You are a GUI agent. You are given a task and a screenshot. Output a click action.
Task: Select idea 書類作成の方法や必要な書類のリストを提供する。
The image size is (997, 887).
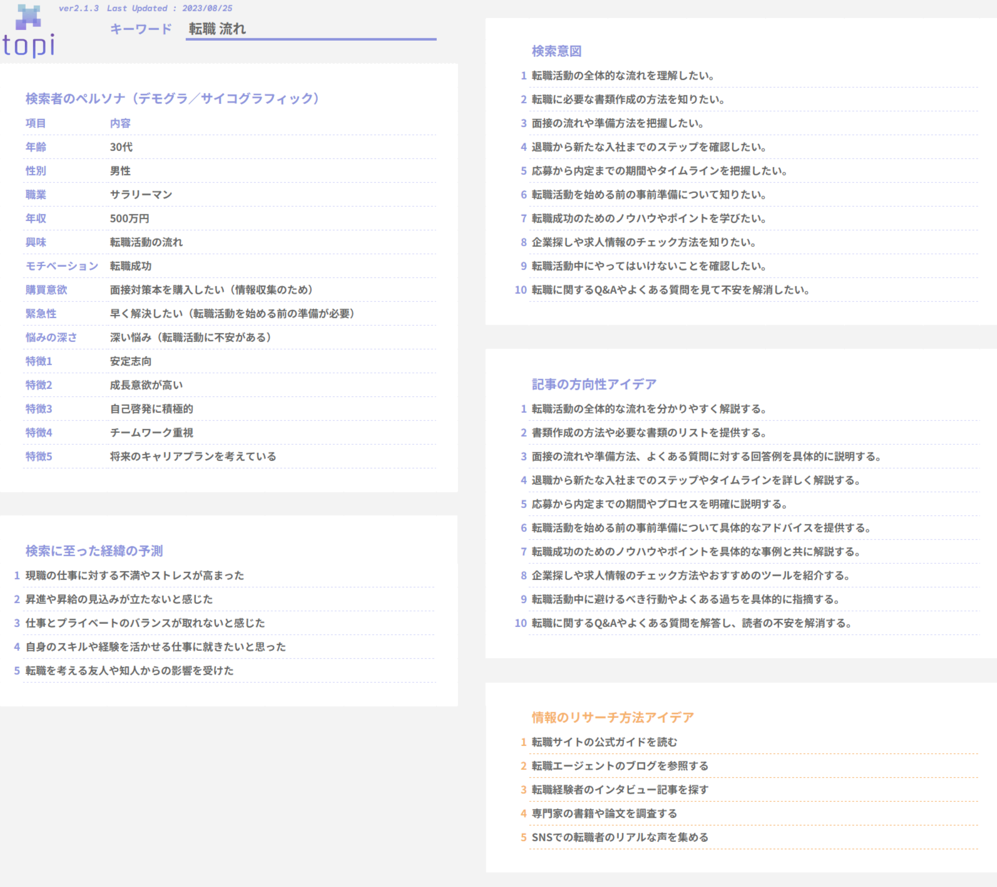pyautogui.click(x=650, y=433)
